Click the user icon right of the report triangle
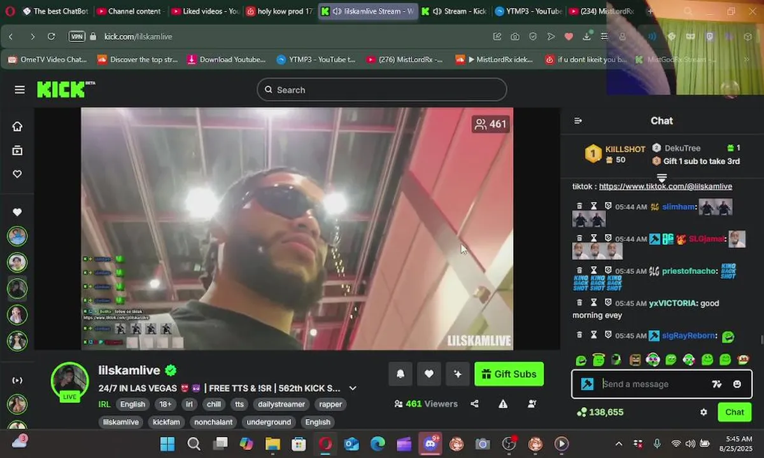 tap(532, 404)
